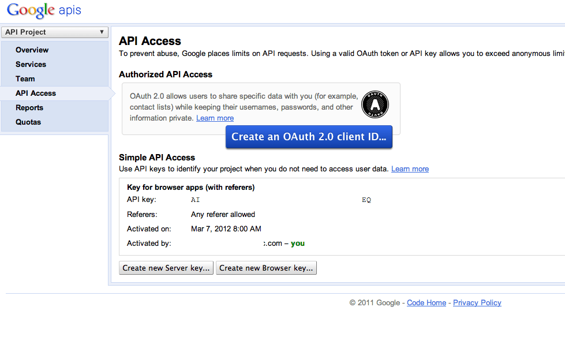This screenshot has height=337, width=565.
Task: Open the API Project dropdown
Action: click(55, 32)
